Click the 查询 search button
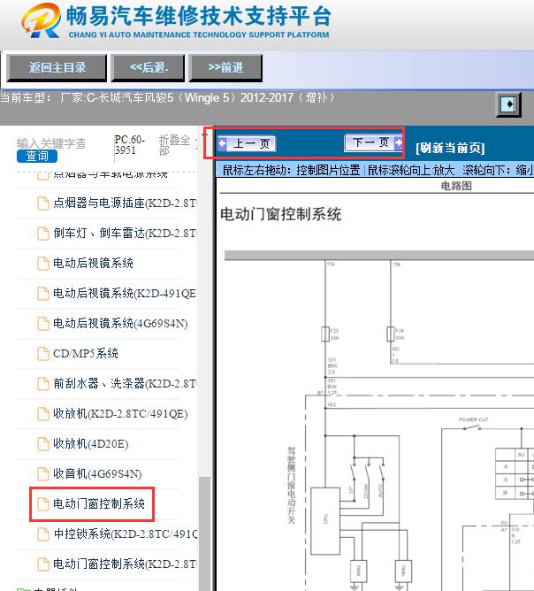Image resolution: width=534 pixels, height=591 pixels. click(37, 156)
